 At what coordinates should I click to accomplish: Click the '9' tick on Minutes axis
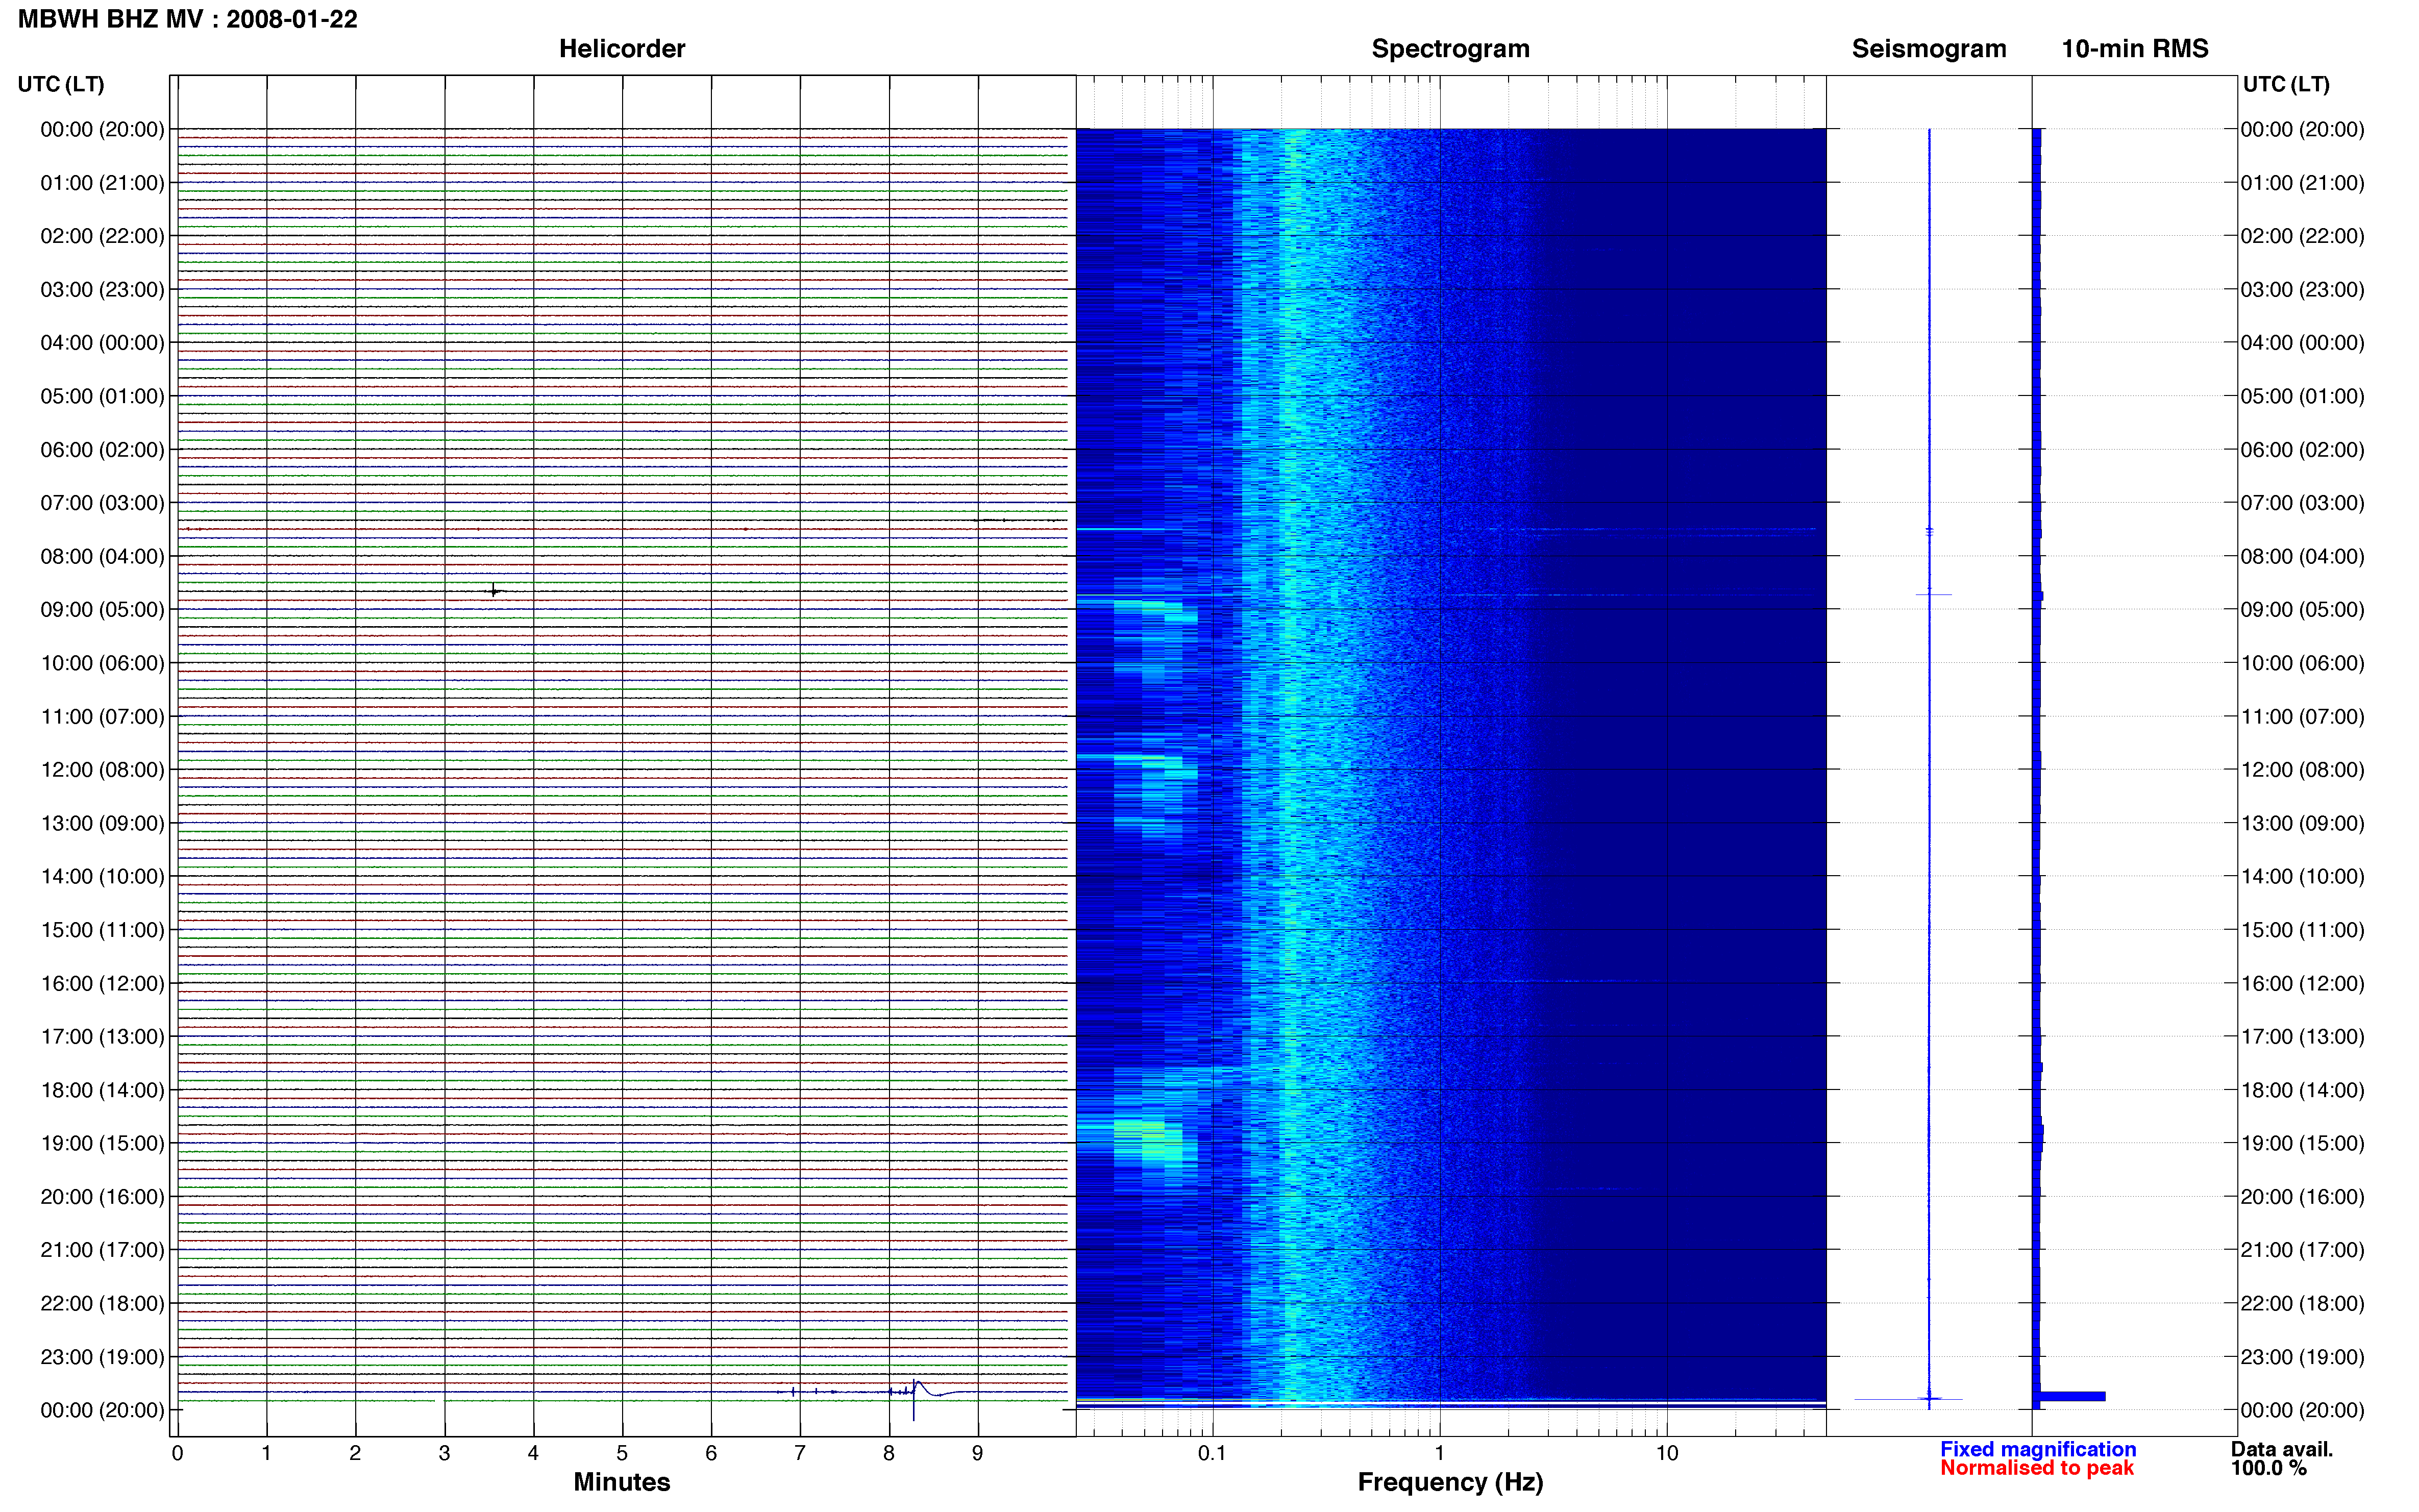pos(978,1453)
